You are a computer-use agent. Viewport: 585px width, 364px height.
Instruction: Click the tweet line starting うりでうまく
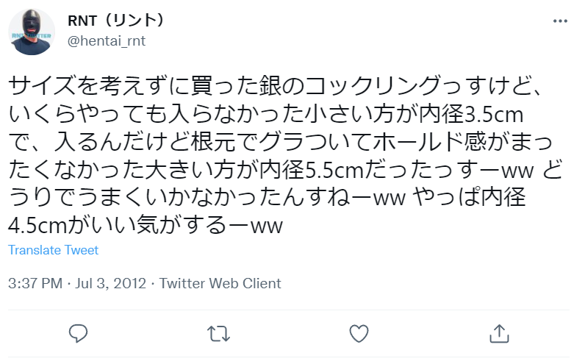coord(267,198)
